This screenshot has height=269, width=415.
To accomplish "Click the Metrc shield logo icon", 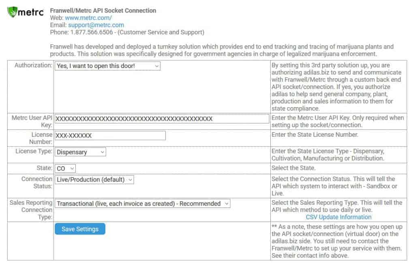I will pyautogui.click(x=12, y=12).
